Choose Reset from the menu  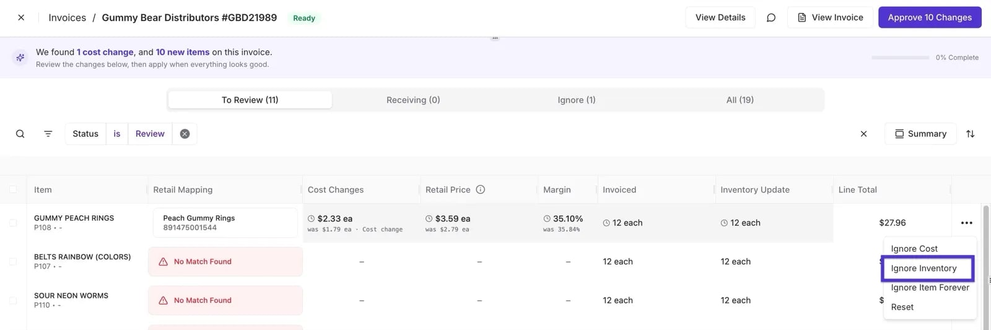[902, 307]
